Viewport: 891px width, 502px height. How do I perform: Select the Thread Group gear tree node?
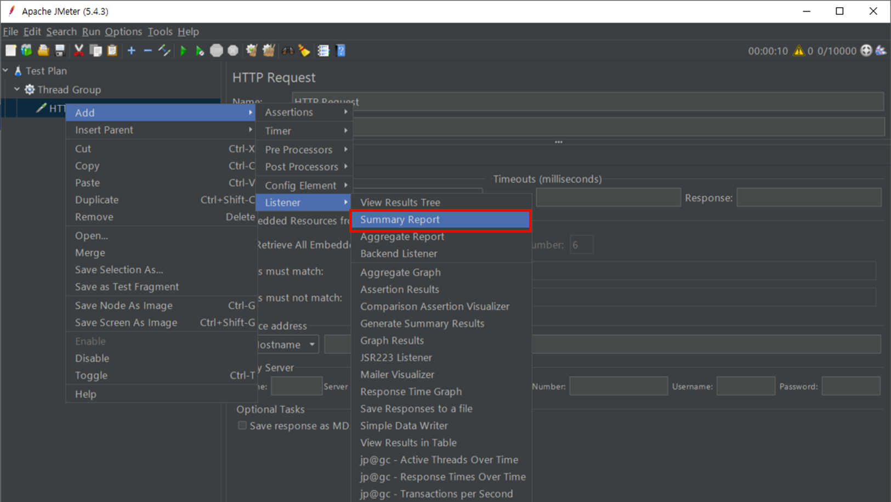[63, 89]
